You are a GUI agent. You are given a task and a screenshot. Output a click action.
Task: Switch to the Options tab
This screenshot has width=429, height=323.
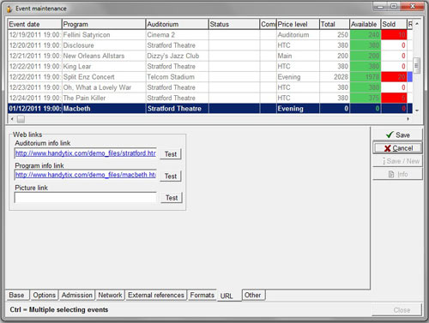[44, 295]
